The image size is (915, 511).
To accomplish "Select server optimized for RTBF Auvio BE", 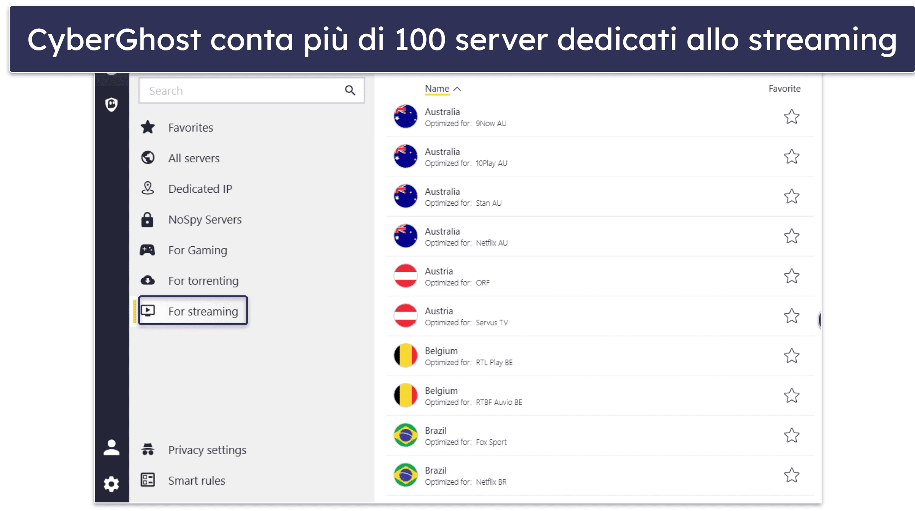I will (x=600, y=396).
